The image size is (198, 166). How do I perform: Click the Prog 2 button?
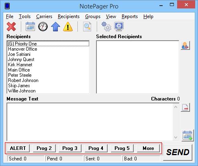44,148
